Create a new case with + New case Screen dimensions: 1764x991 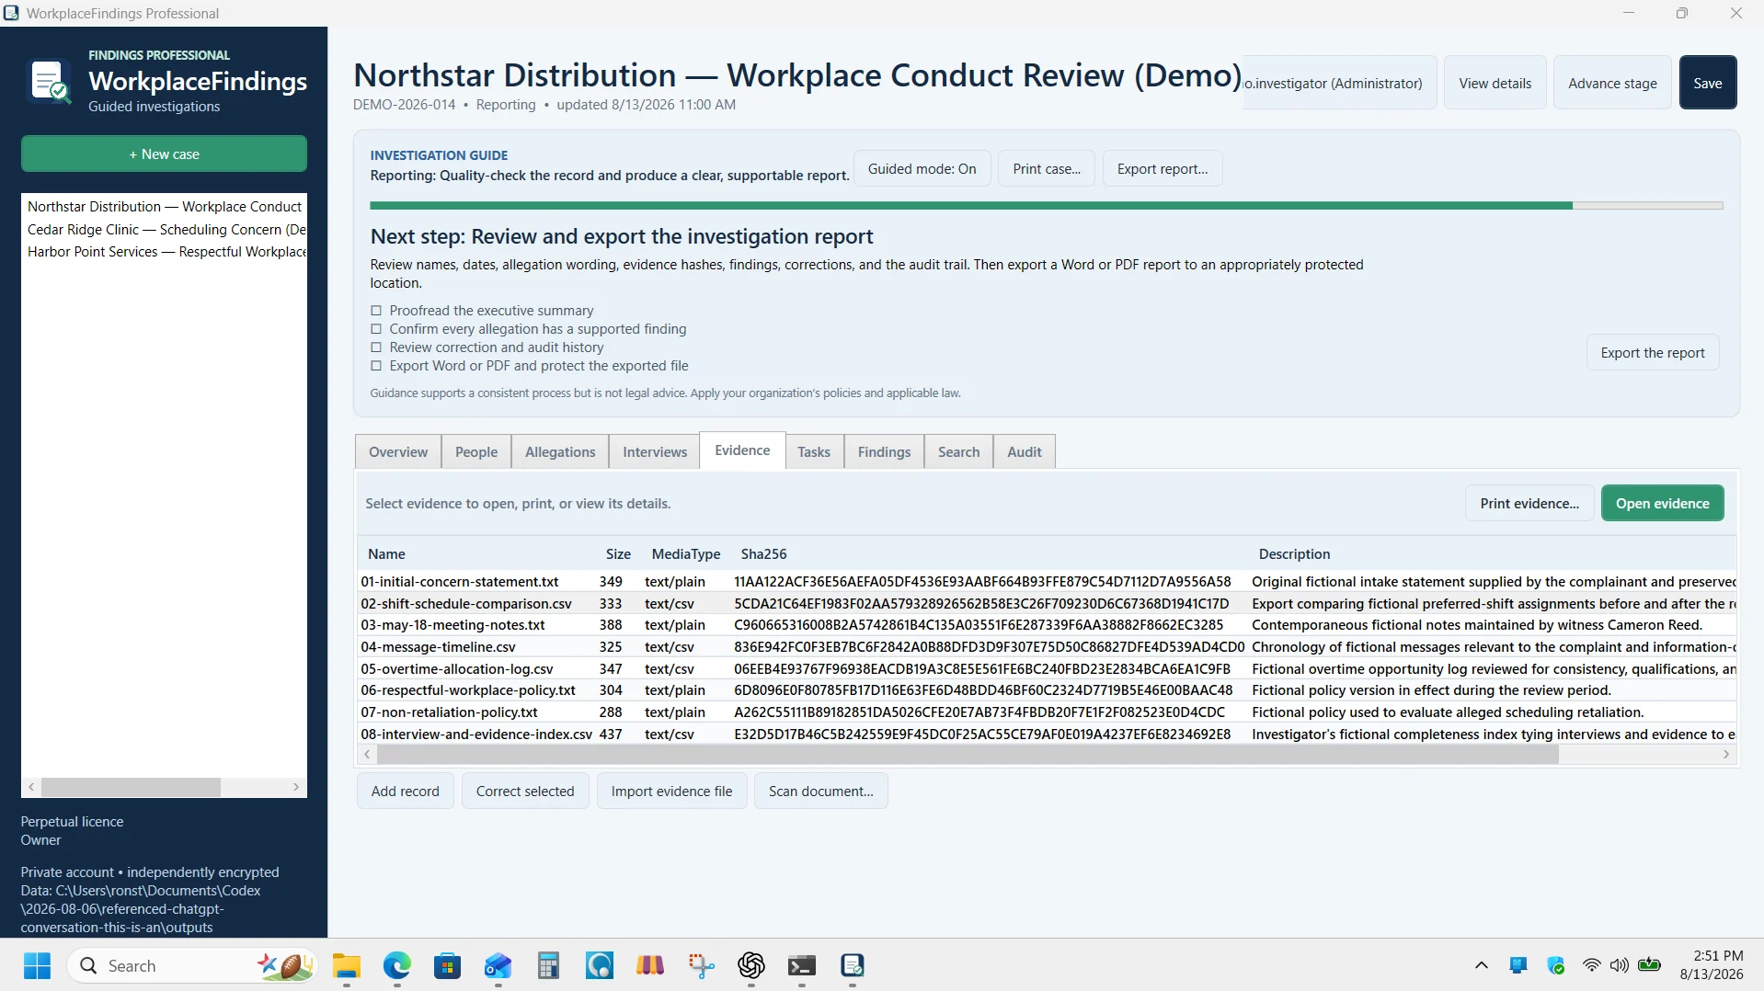[x=164, y=154]
